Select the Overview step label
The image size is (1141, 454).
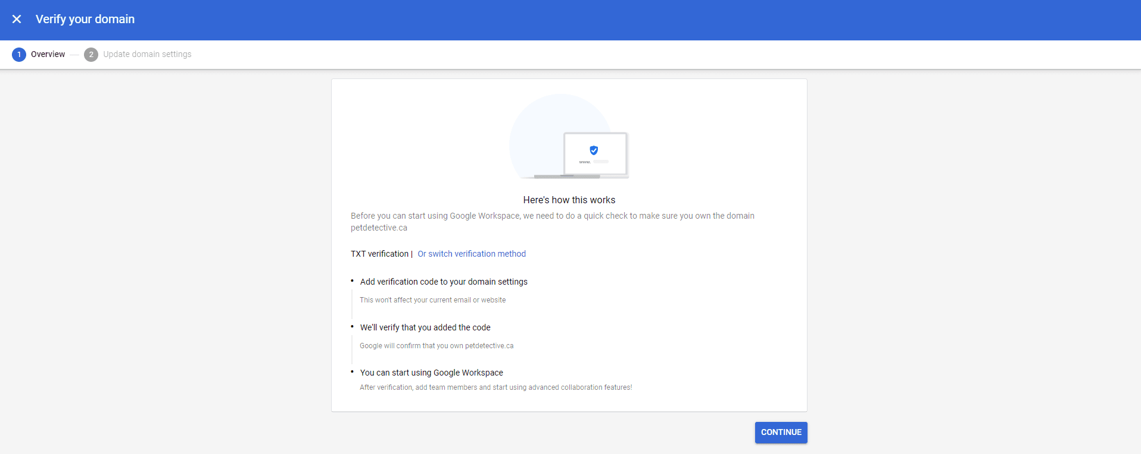[48, 54]
